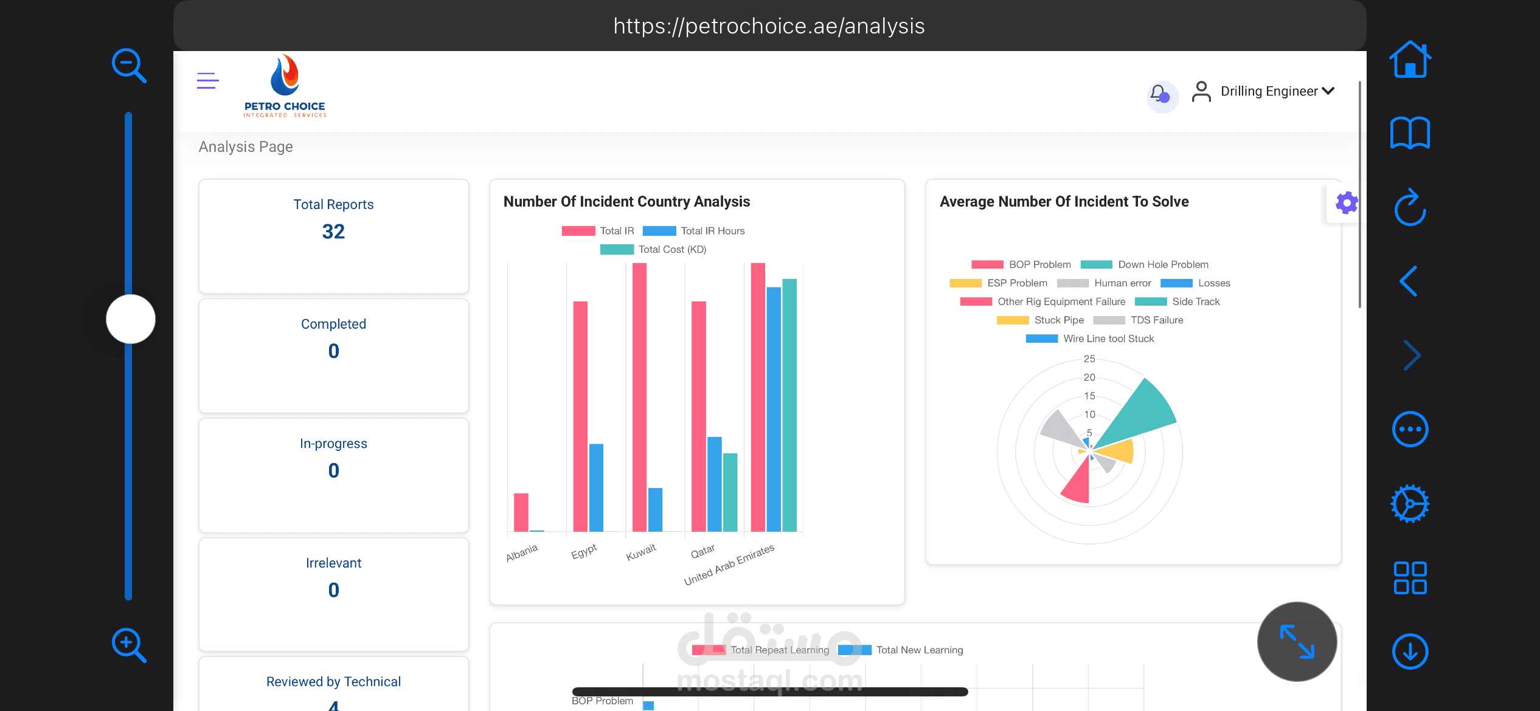The height and width of the screenshot is (711, 1540).
Task: Open the Irrelevant card
Action: (334, 594)
